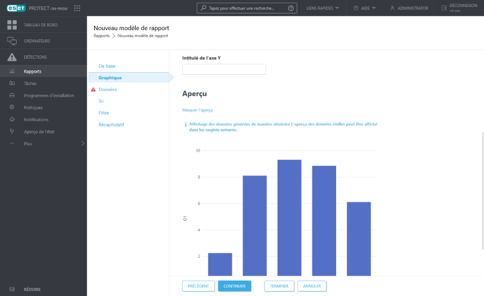Image resolution: width=484 pixels, height=296 pixels.
Task: Click the Nouveau modèle de rapport breadcrumb text
Action: tap(143, 36)
